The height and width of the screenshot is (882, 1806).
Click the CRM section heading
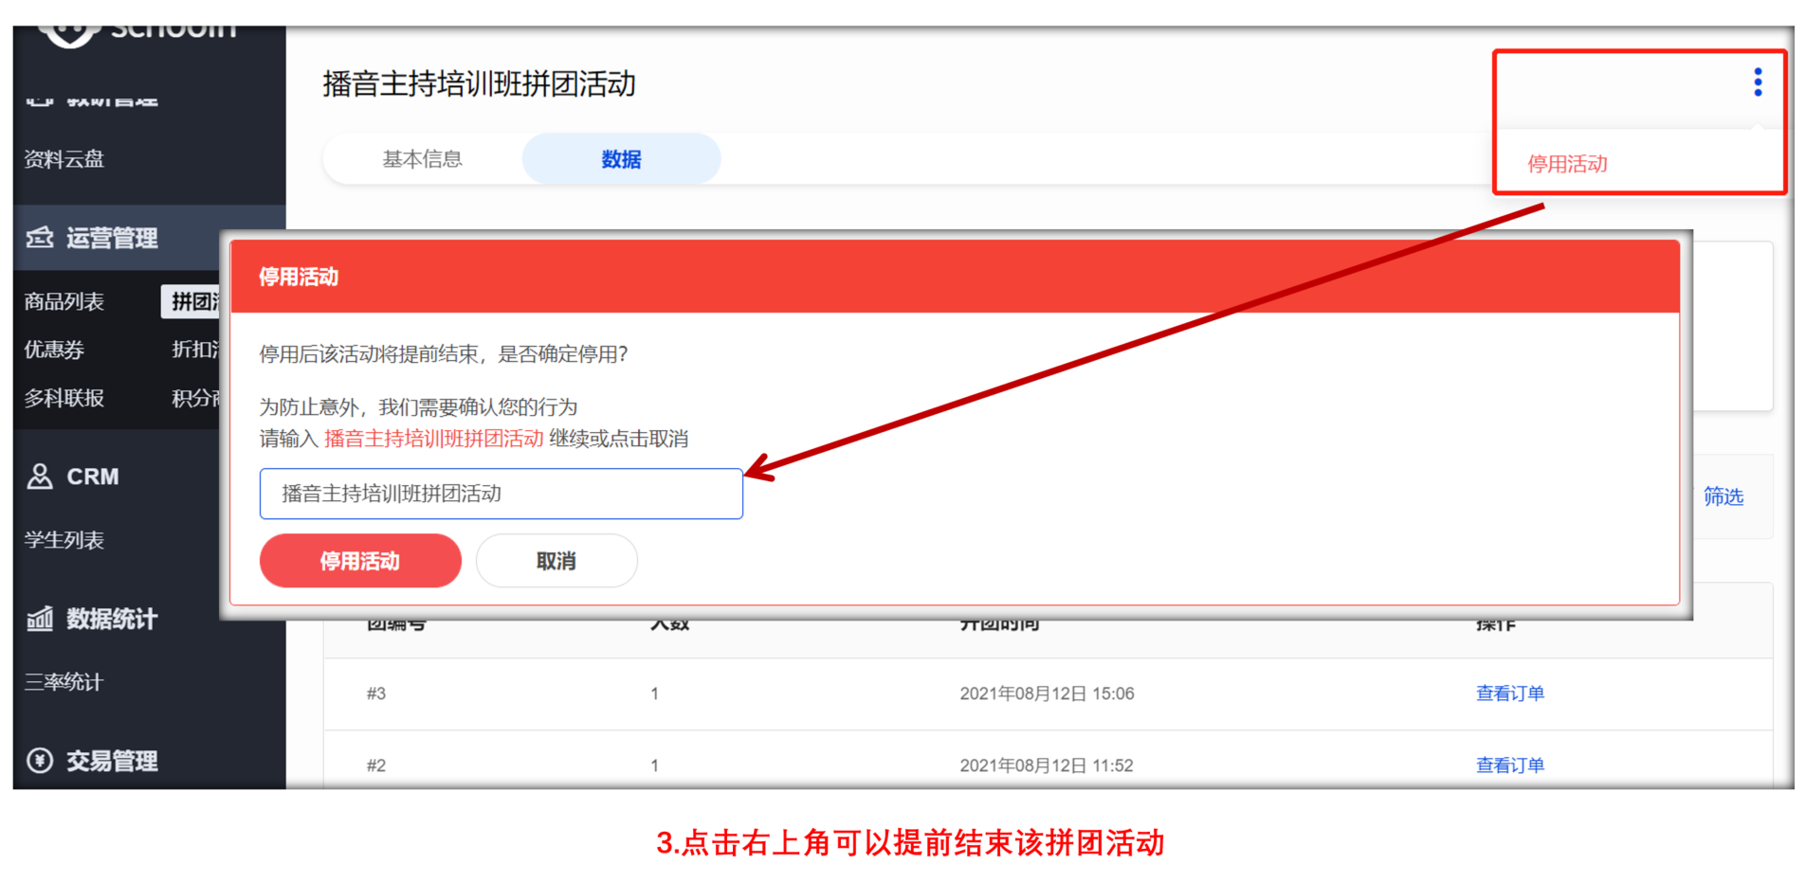[x=93, y=477]
